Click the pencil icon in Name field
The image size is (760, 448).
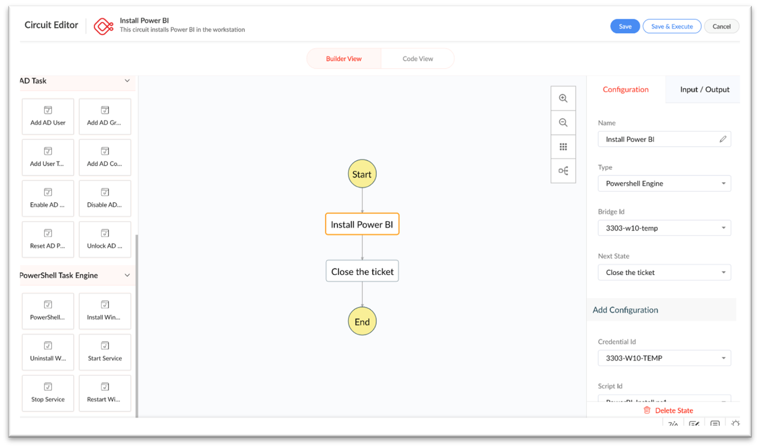(x=723, y=139)
